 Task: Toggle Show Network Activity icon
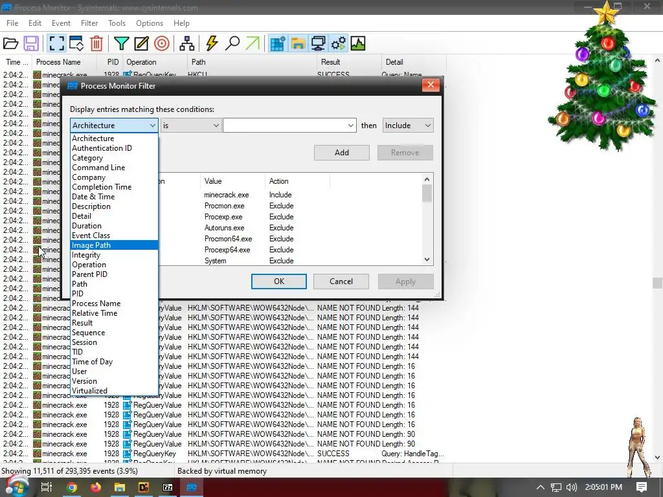pyautogui.click(x=319, y=43)
